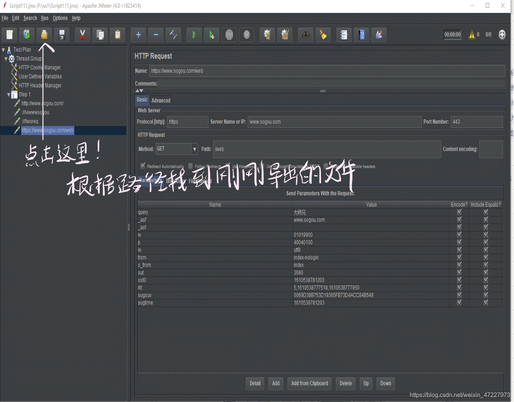The width and height of the screenshot is (514, 402).
Task: Save the test plan with floppy icon
Action: click(x=62, y=35)
